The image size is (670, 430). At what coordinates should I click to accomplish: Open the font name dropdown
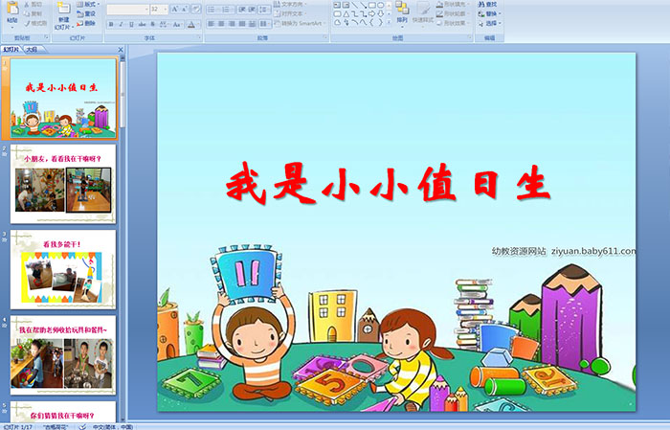[144, 9]
